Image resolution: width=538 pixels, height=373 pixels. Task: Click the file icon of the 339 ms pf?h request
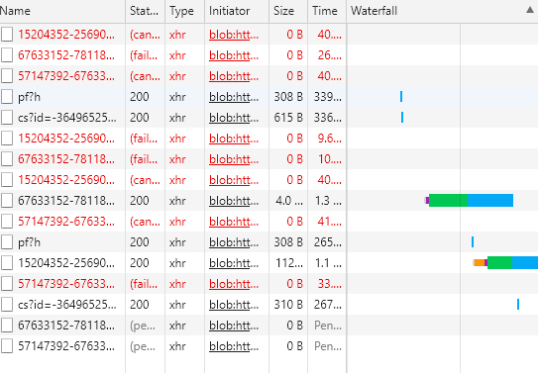click(7, 97)
